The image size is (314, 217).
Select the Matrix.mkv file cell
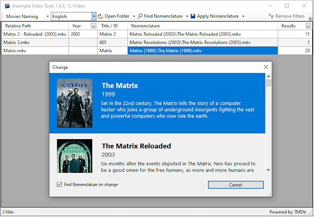35,51
